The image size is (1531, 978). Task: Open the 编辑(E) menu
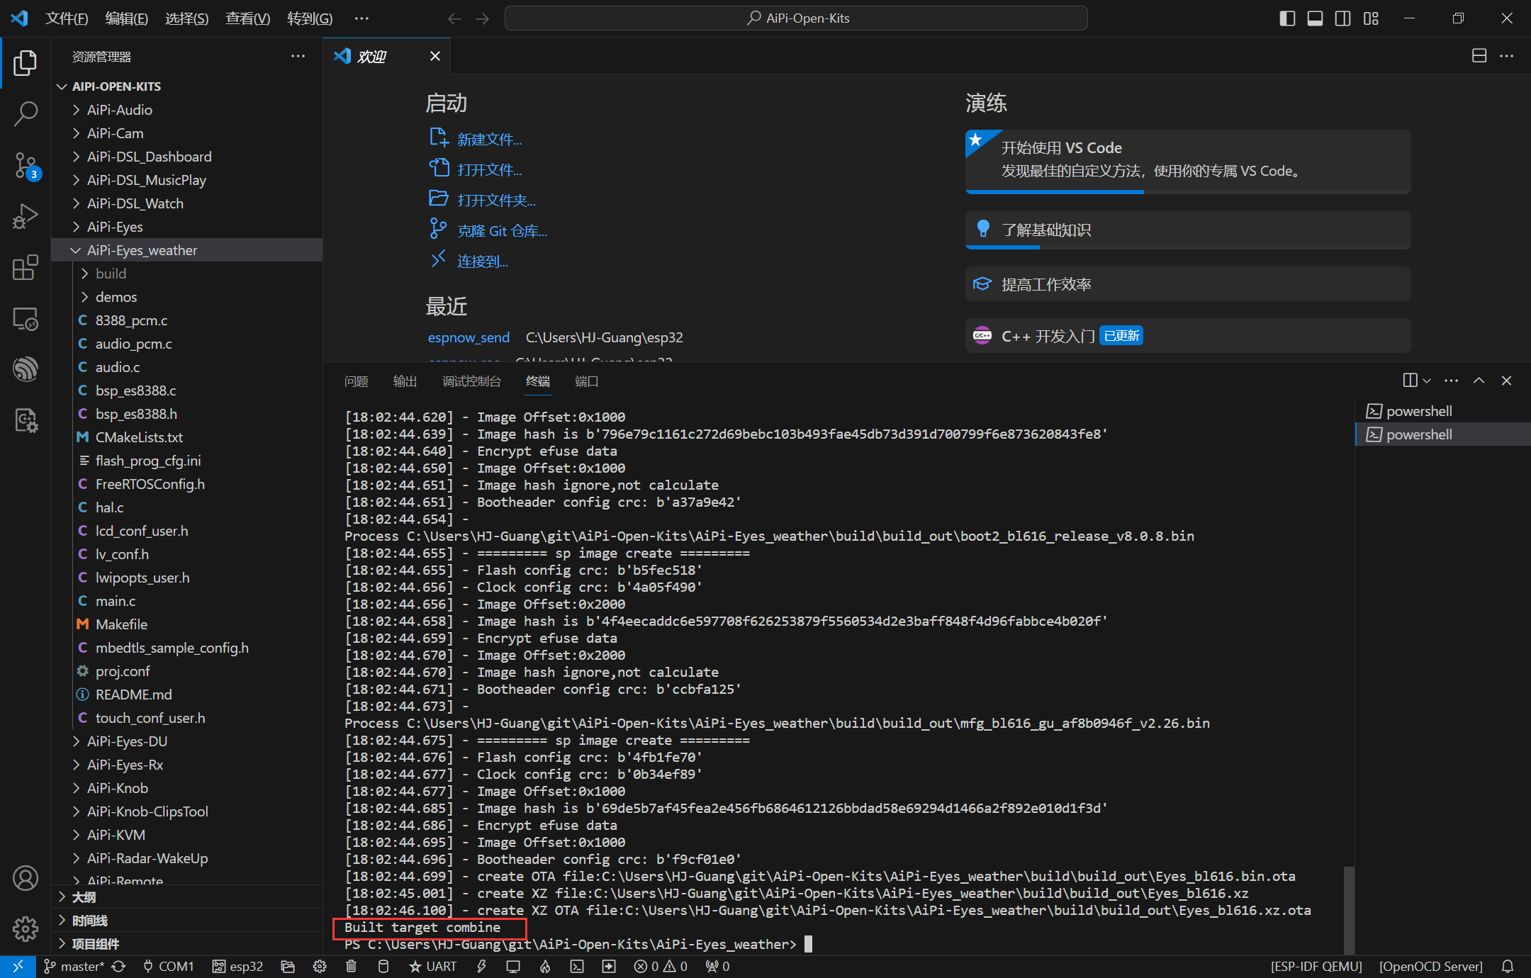[126, 18]
